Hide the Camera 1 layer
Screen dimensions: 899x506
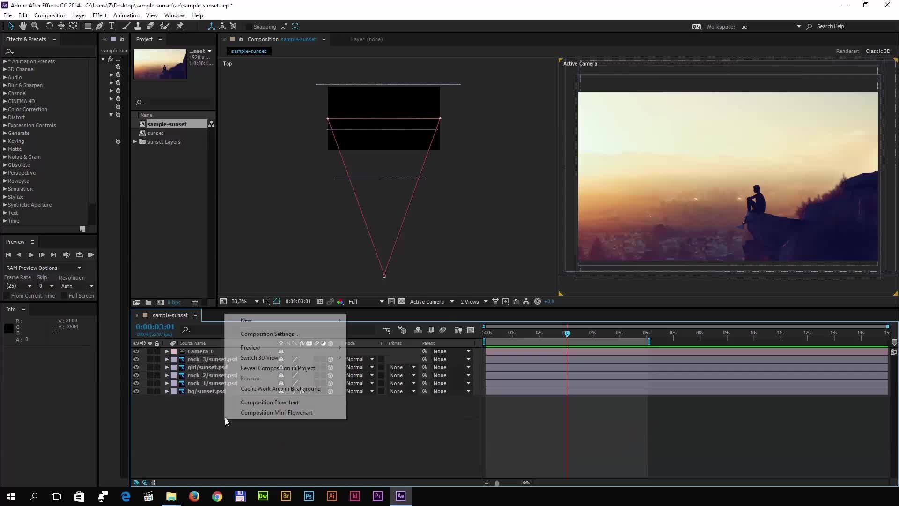tap(136, 351)
